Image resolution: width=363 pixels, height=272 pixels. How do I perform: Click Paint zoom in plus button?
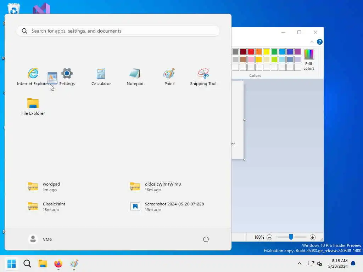(x=313, y=237)
